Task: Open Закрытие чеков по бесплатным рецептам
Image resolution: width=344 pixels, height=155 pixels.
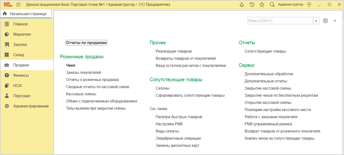Action: click(281, 95)
